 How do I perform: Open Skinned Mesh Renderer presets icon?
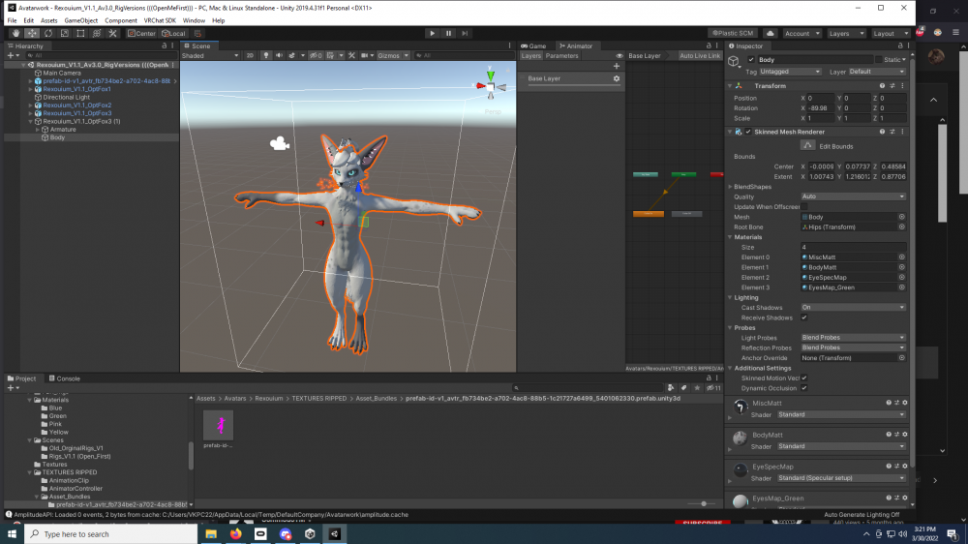click(892, 132)
